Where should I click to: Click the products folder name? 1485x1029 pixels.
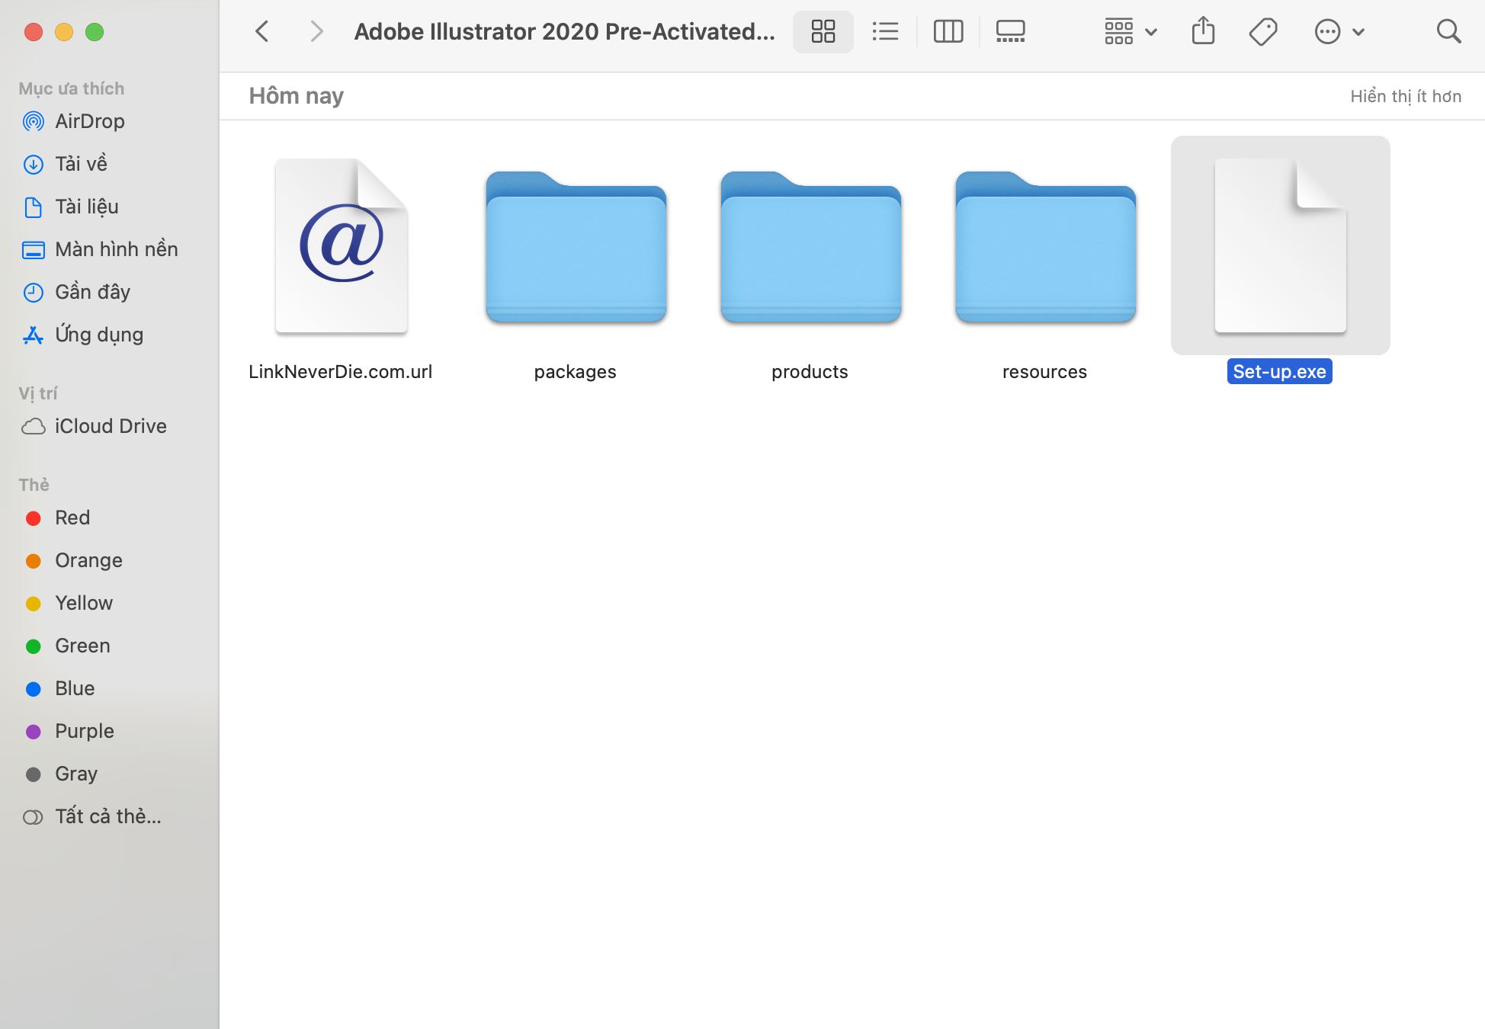coord(810,371)
